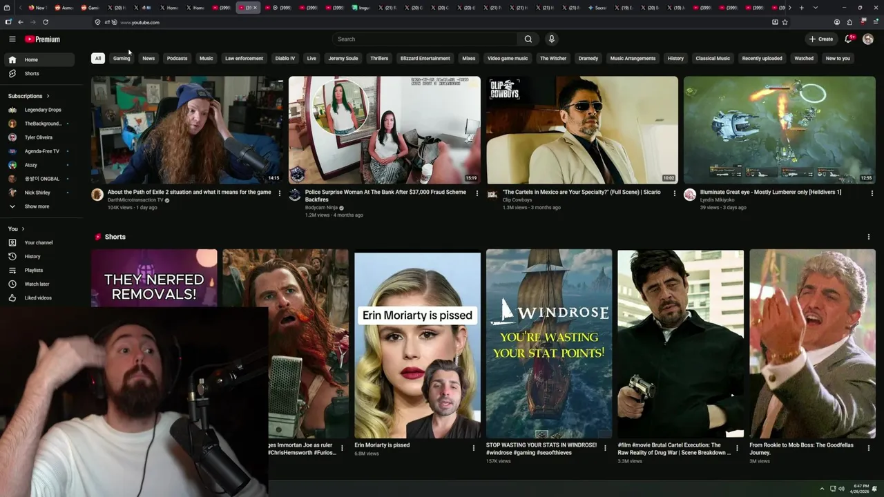Viewport: 884px width, 497px height.
Task: Click the search magnifier button
Action: (528, 39)
